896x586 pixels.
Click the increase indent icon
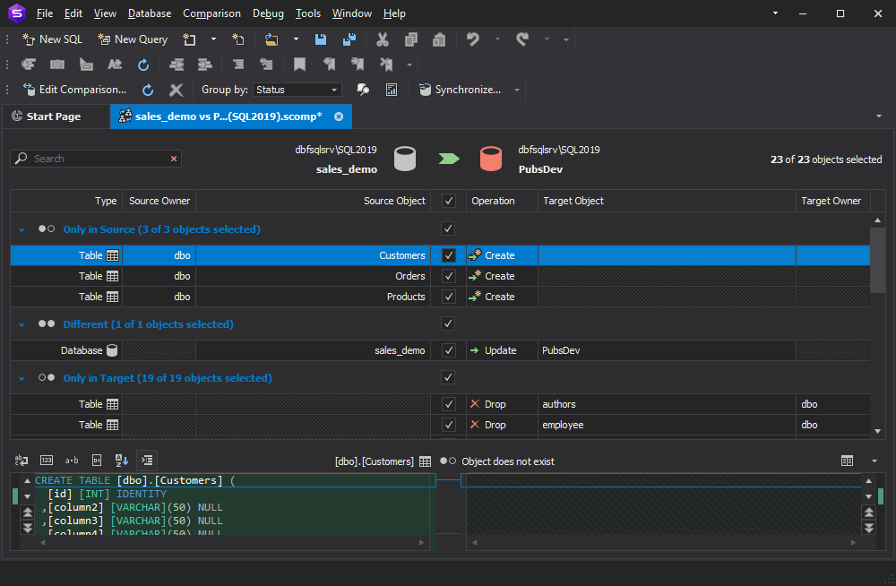[x=204, y=65]
